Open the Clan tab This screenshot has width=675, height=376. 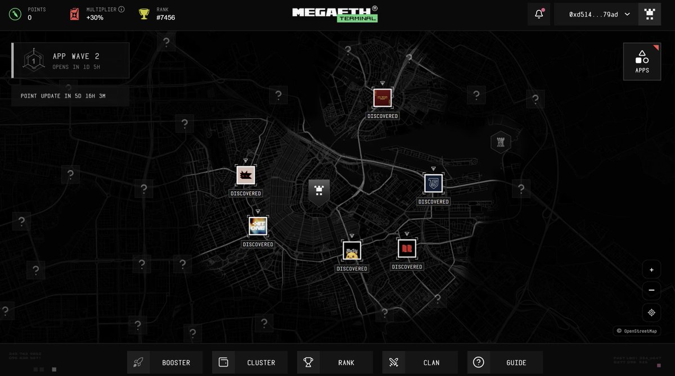coord(420,363)
